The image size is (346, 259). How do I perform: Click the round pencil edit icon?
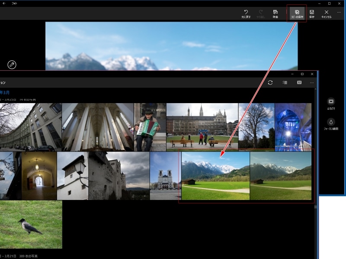coord(12,65)
